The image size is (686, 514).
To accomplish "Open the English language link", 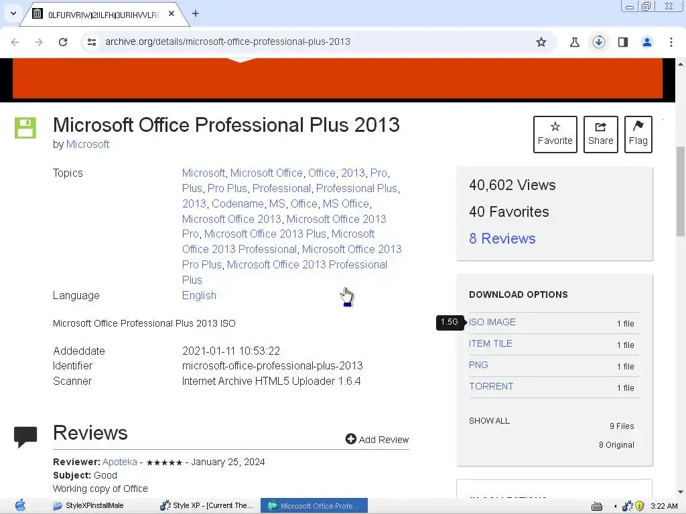I will 199,295.
